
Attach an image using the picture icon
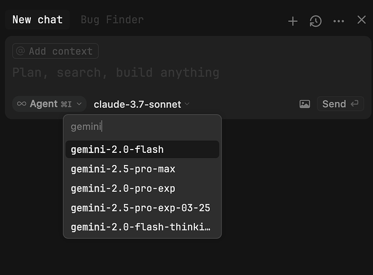(305, 104)
